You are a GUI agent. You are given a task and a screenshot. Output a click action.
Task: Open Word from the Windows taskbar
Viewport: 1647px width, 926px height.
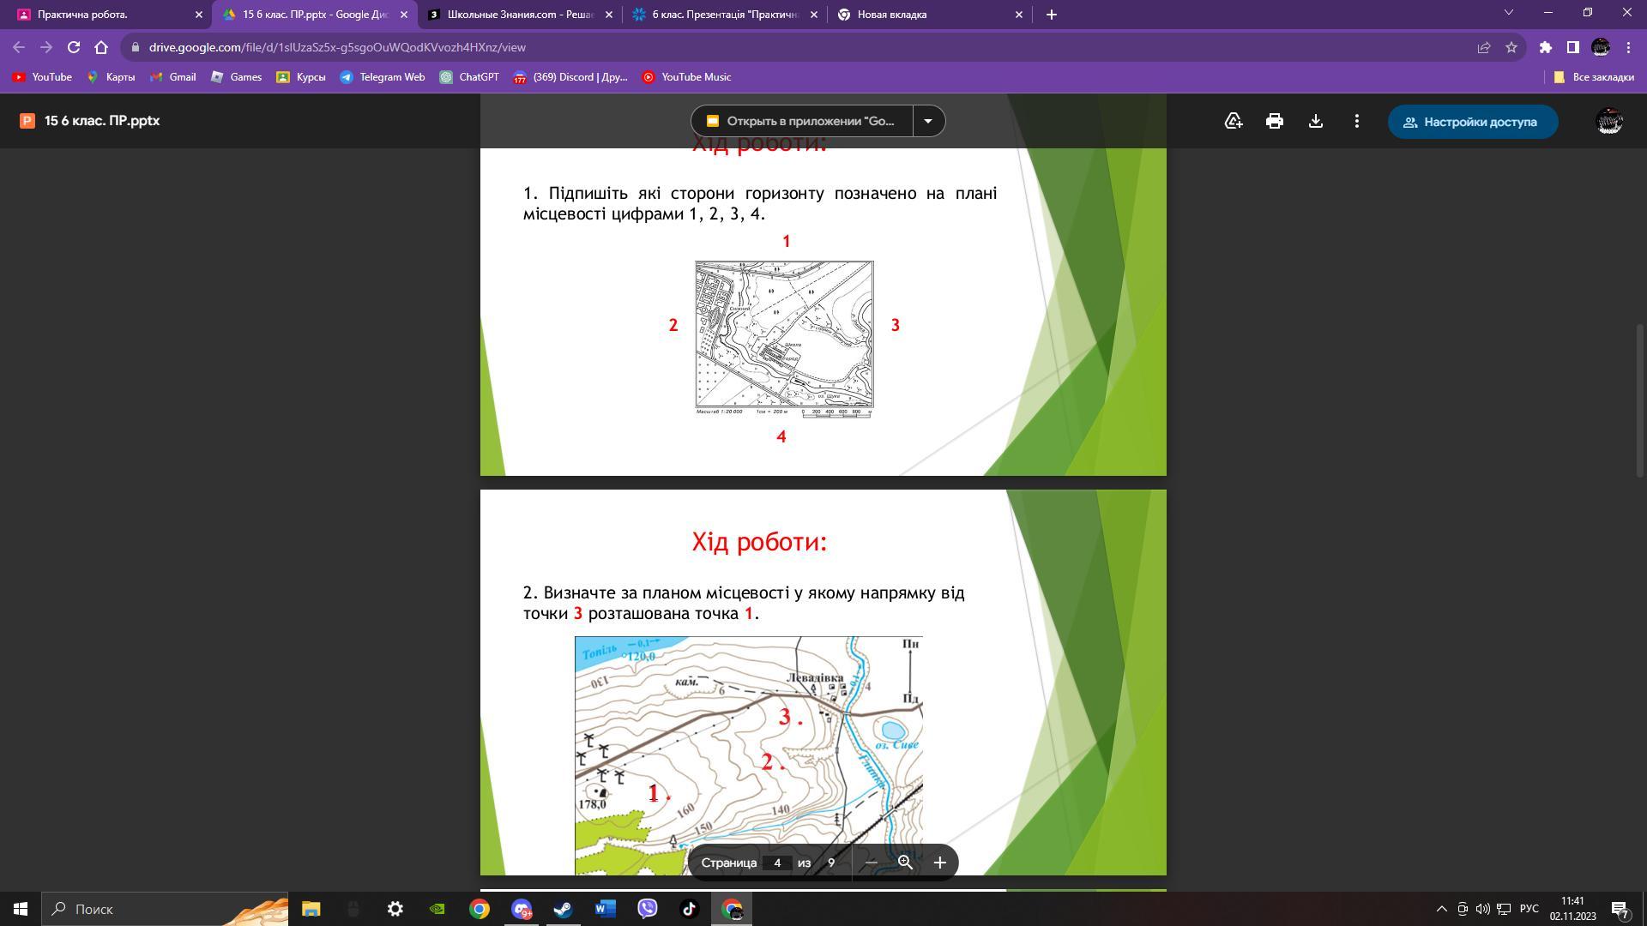pyautogui.click(x=605, y=909)
